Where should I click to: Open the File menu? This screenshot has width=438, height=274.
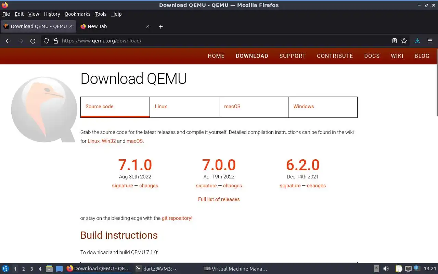click(6, 14)
